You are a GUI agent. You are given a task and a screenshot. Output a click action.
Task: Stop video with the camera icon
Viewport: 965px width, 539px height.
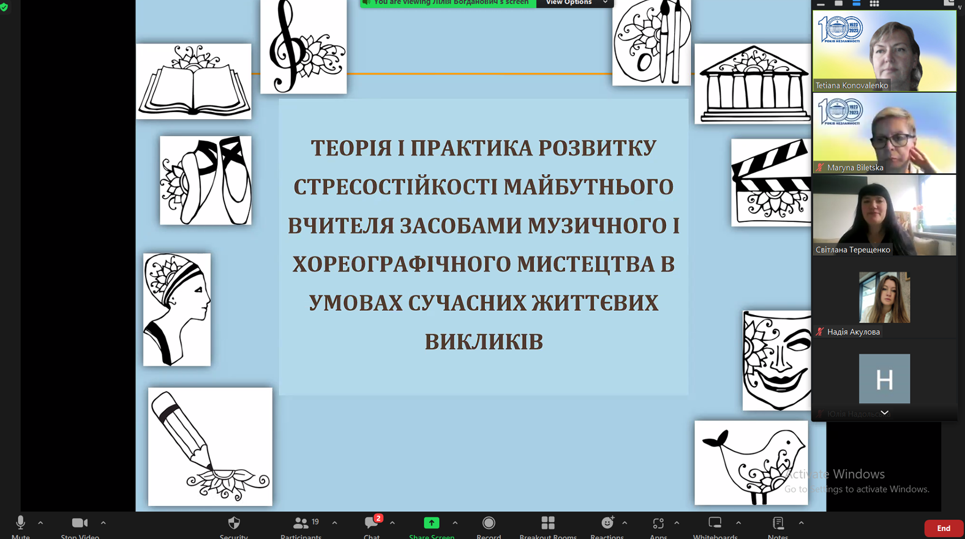coord(80,524)
